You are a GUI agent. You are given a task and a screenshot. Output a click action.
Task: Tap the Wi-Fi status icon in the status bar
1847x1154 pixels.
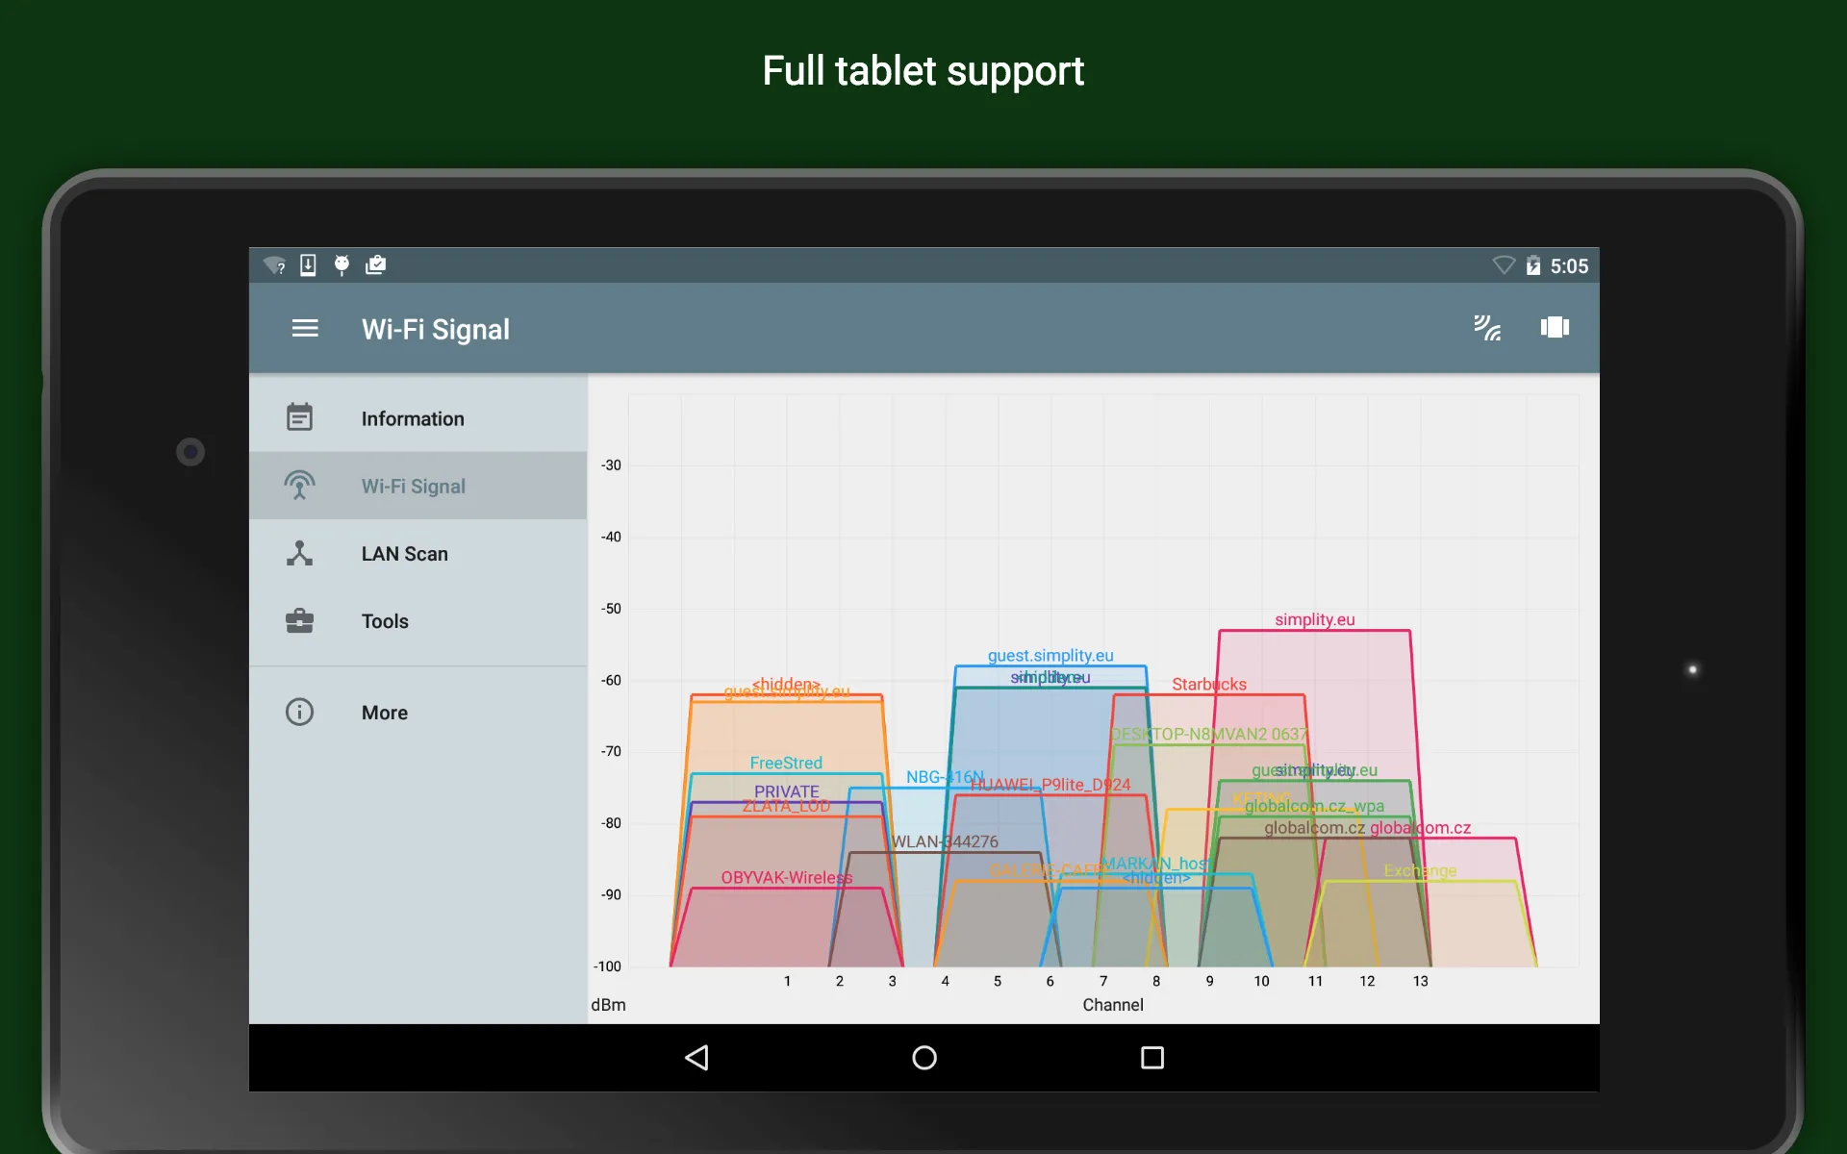click(1504, 265)
